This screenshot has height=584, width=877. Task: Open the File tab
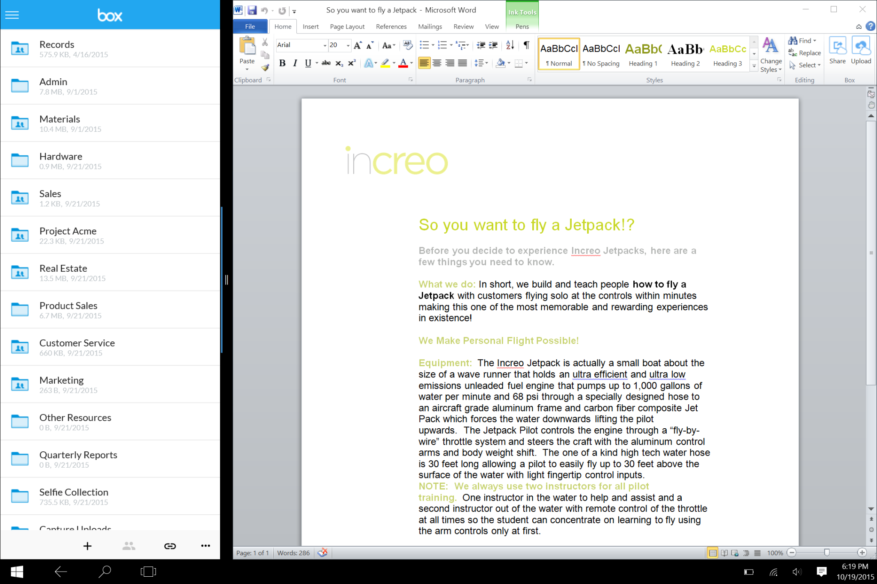250,27
